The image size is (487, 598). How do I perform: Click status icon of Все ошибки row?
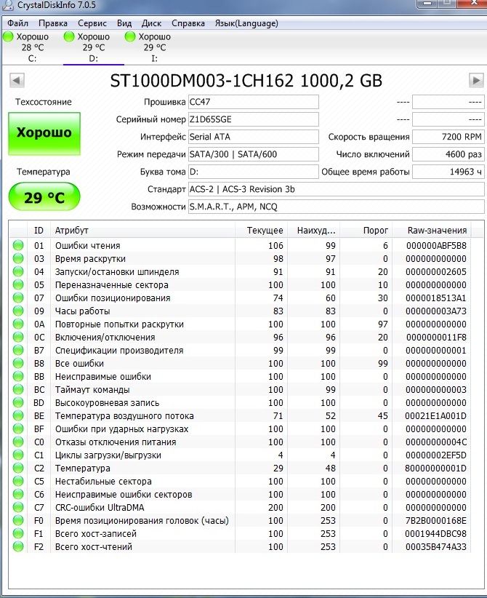18,363
